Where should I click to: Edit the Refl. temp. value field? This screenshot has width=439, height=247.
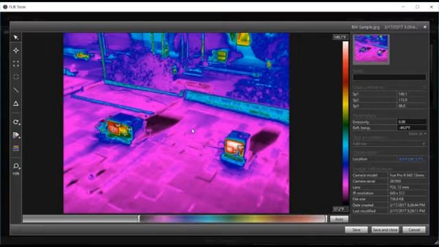pyautogui.click(x=412, y=128)
